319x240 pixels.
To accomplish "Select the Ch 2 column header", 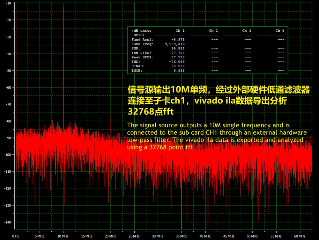I will (213, 31).
